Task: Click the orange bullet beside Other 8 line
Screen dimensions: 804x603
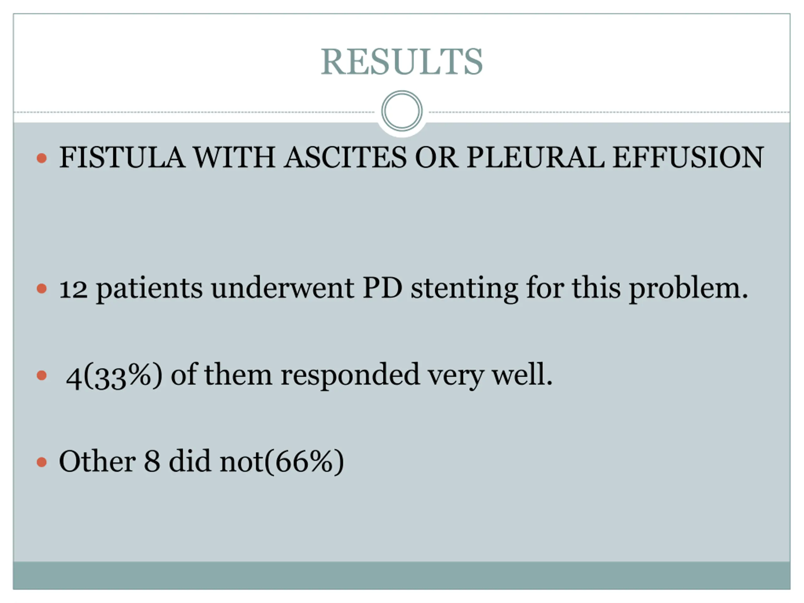Action: pos(42,462)
